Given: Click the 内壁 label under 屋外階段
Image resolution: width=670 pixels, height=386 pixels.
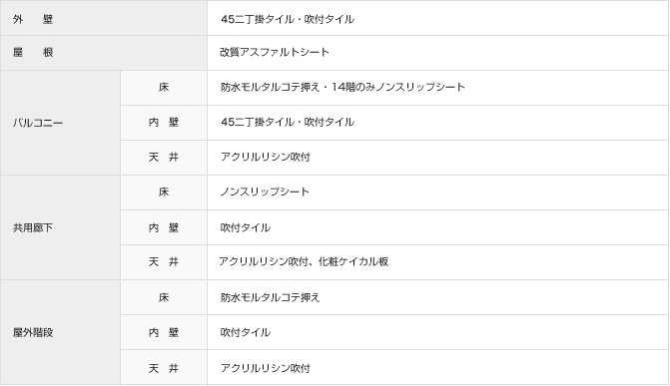Looking at the screenshot, I should click(x=164, y=332).
